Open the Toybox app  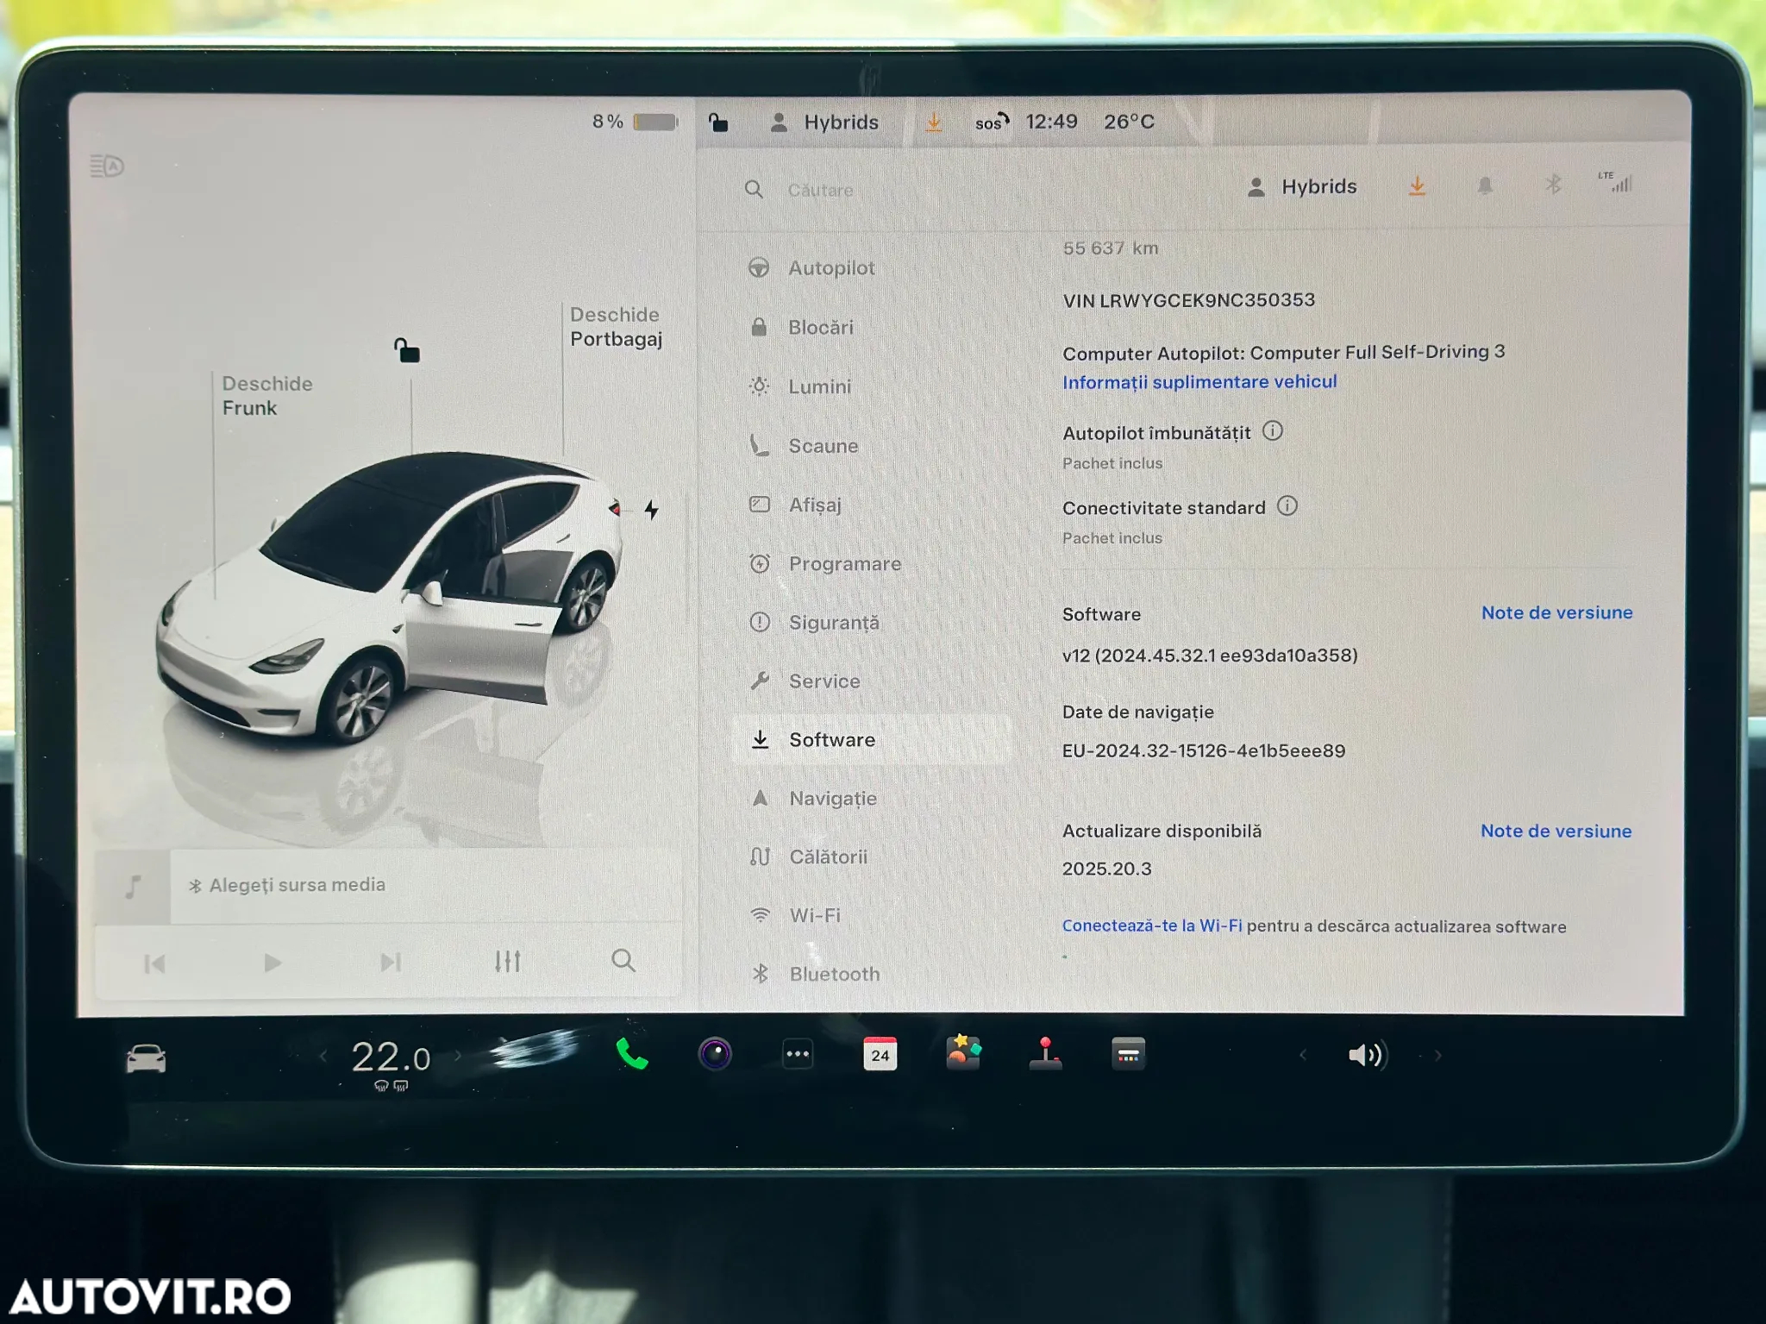(963, 1053)
